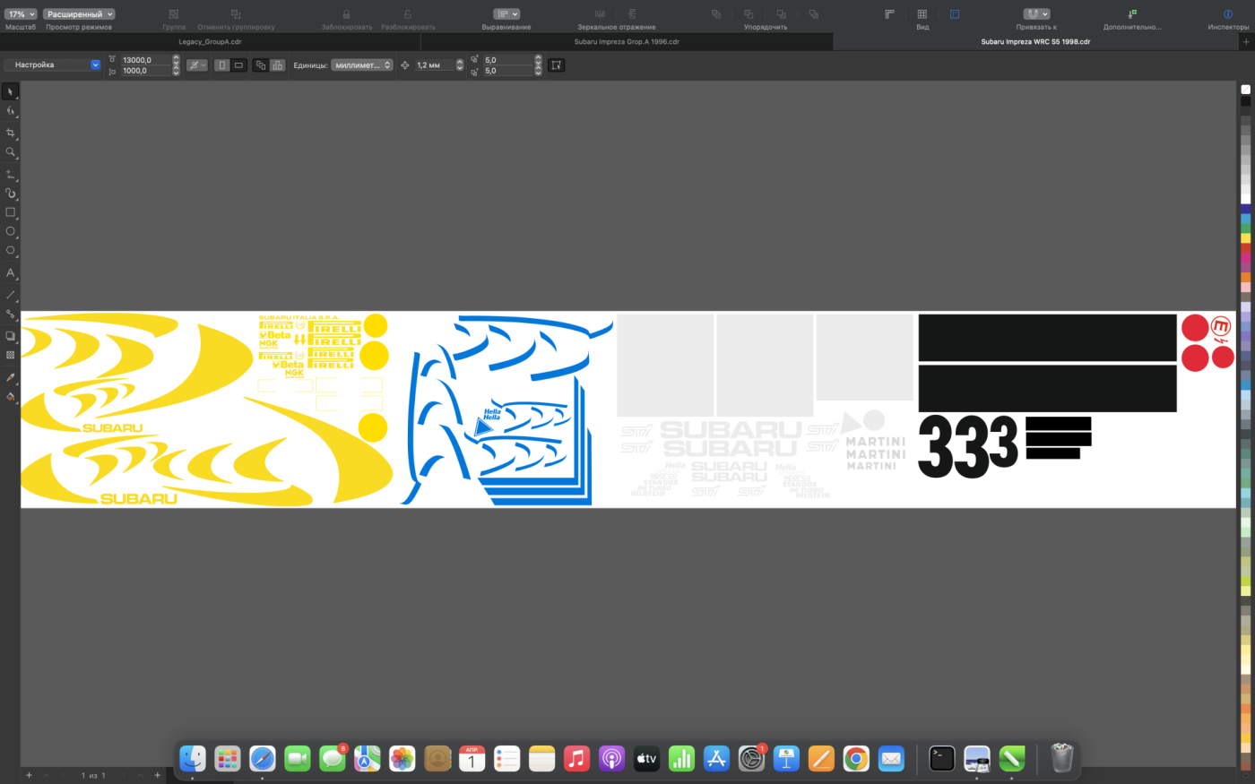The height and width of the screenshot is (784, 1255).
Task: Select the Transparency checkerboard tool
Action: tap(11, 355)
